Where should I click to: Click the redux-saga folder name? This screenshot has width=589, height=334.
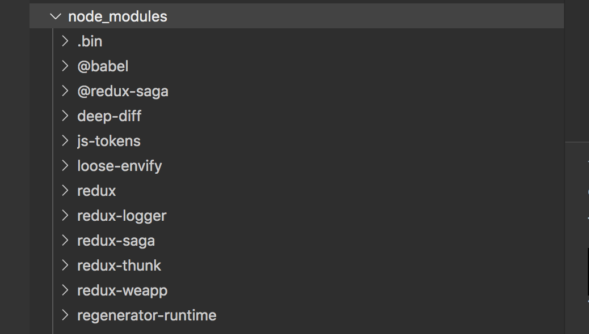[116, 241]
